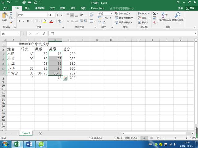
Task: Open Find and Select magnifier
Action: click(x=178, y=17)
